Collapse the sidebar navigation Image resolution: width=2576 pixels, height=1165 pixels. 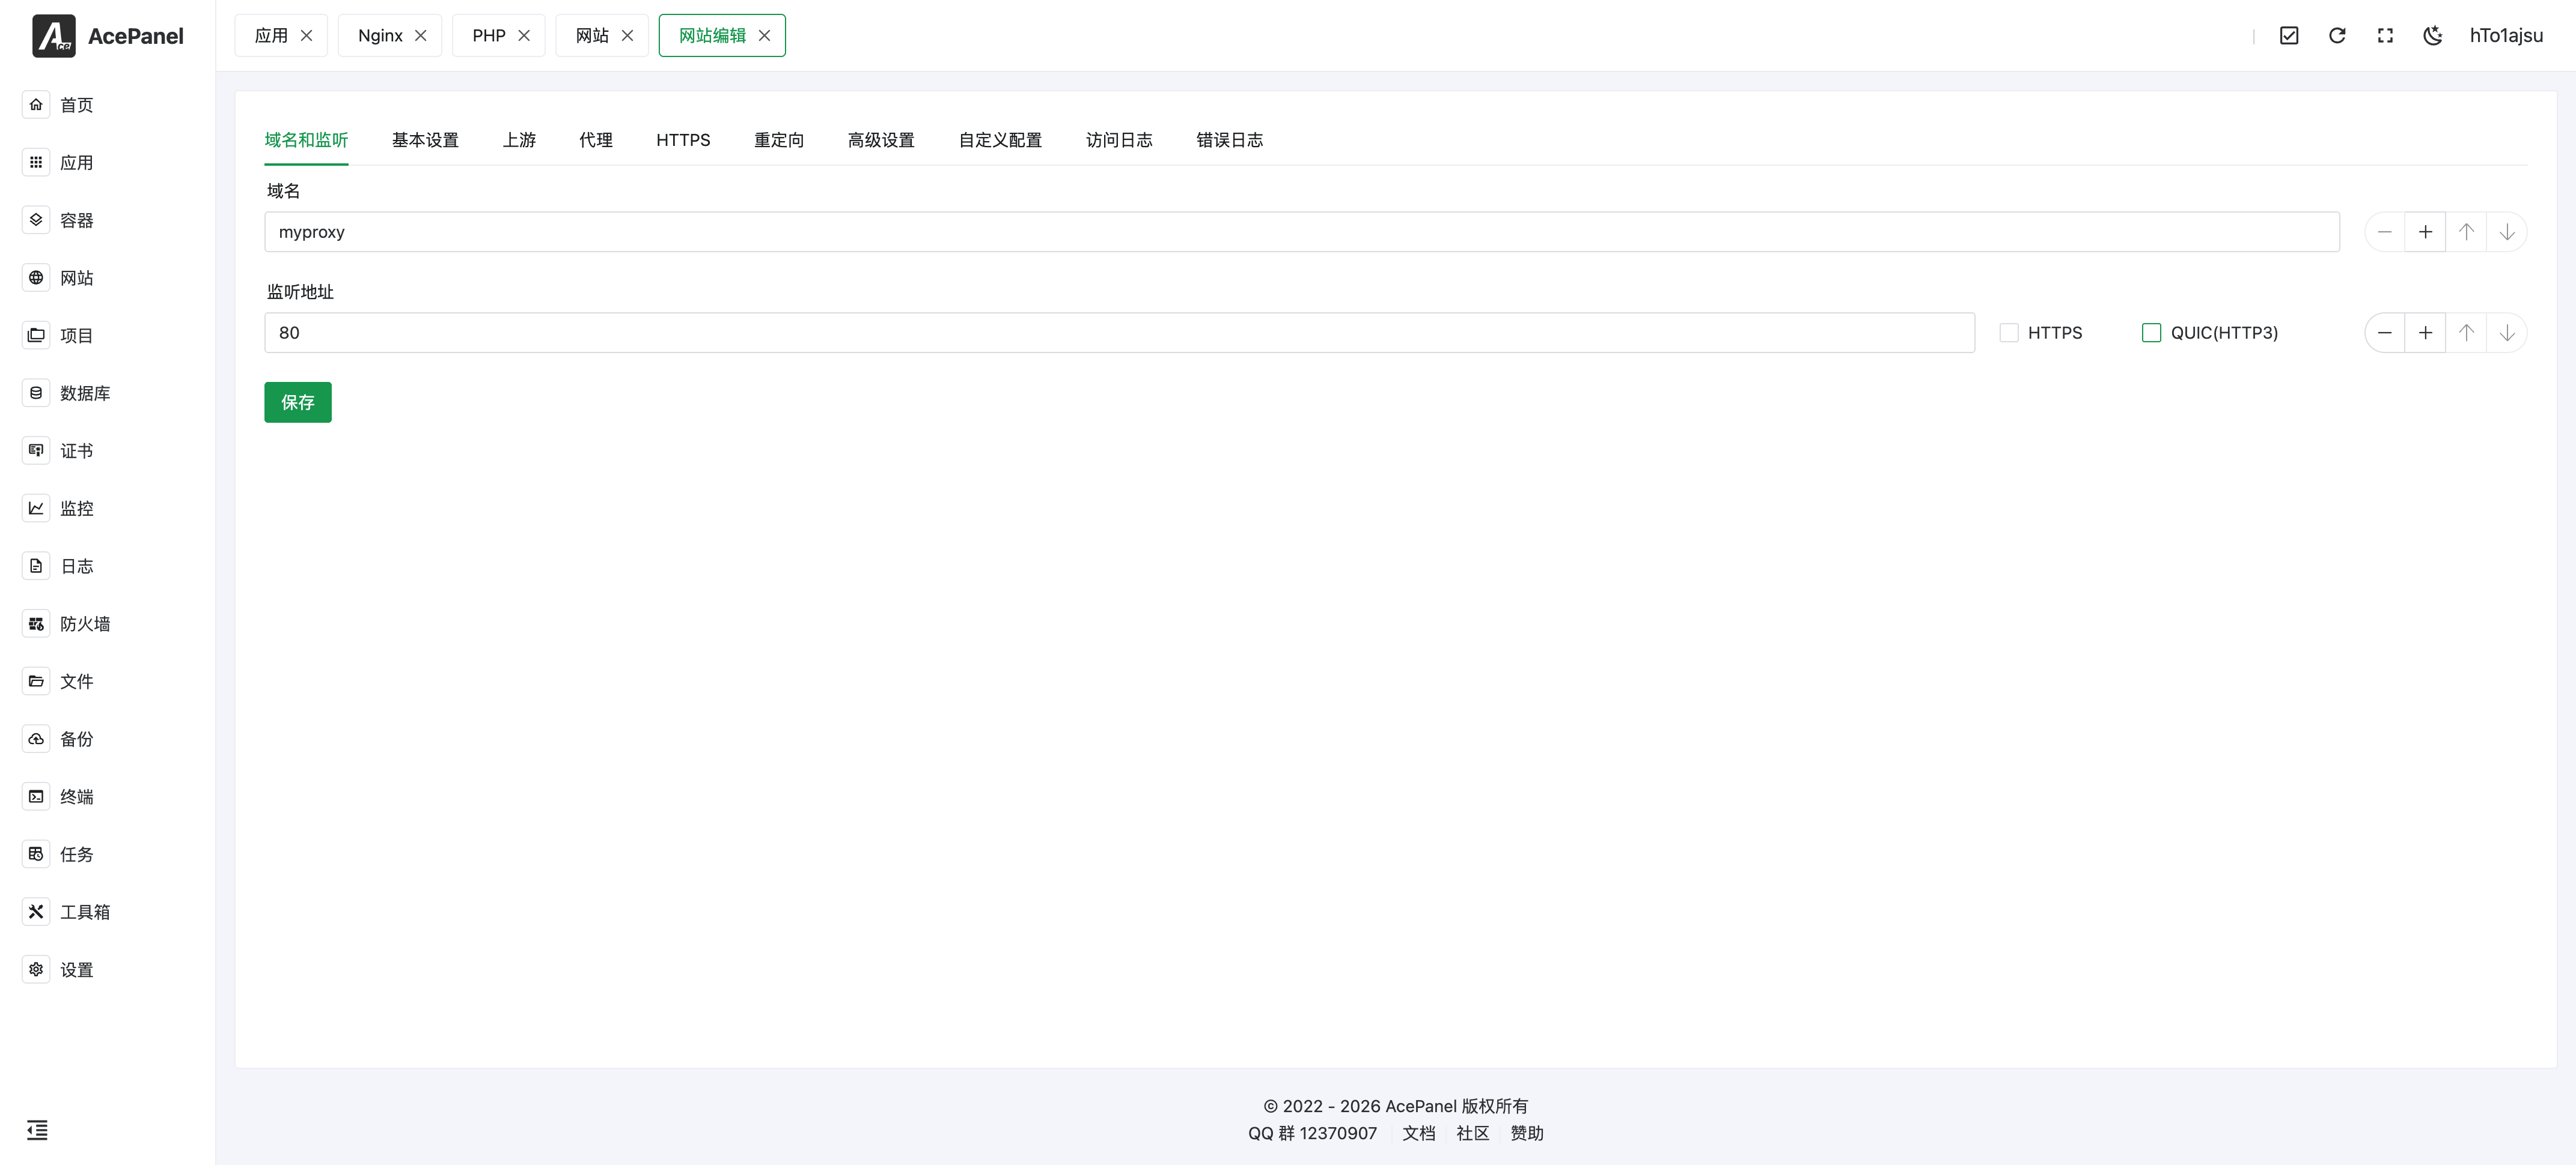(37, 1130)
